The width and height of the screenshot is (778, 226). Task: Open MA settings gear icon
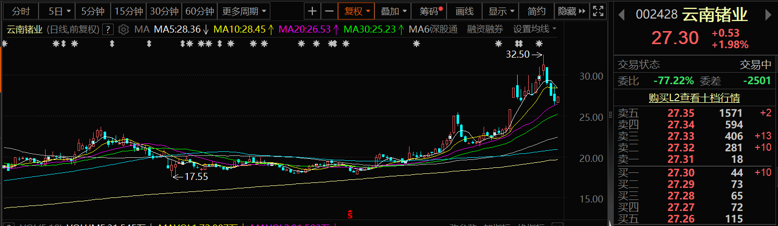click(x=124, y=30)
